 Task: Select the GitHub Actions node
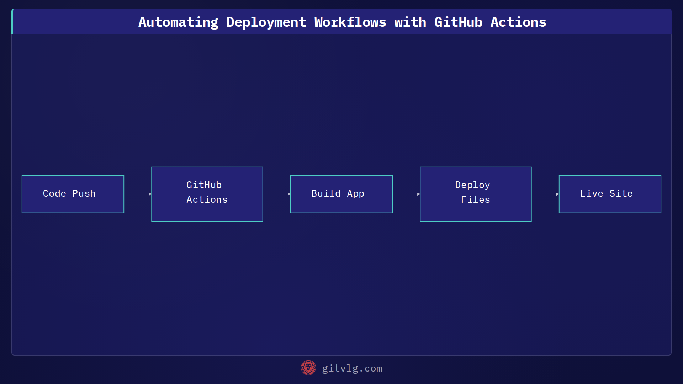click(207, 194)
